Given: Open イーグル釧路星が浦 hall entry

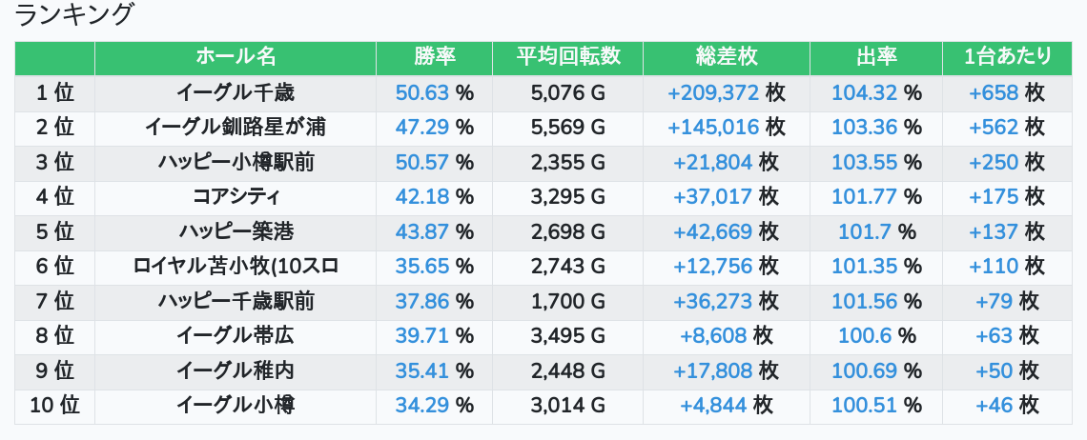Looking at the screenshot, I should tap(236, 128).
